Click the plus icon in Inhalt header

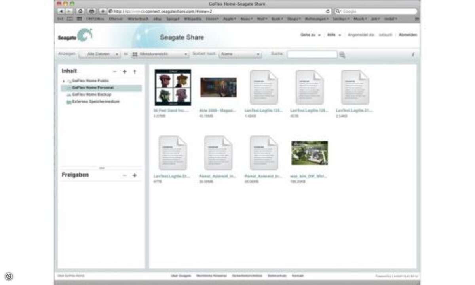point(125,72)
